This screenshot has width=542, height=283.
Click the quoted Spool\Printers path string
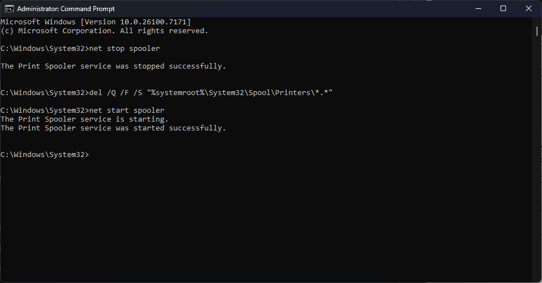(239, 93)
